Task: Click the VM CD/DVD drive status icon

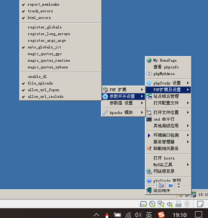Action: [x=152, y=204]
